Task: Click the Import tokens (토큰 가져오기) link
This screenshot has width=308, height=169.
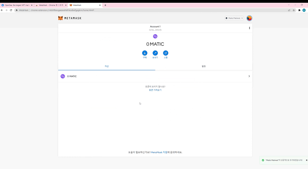Action: [155, 90]
